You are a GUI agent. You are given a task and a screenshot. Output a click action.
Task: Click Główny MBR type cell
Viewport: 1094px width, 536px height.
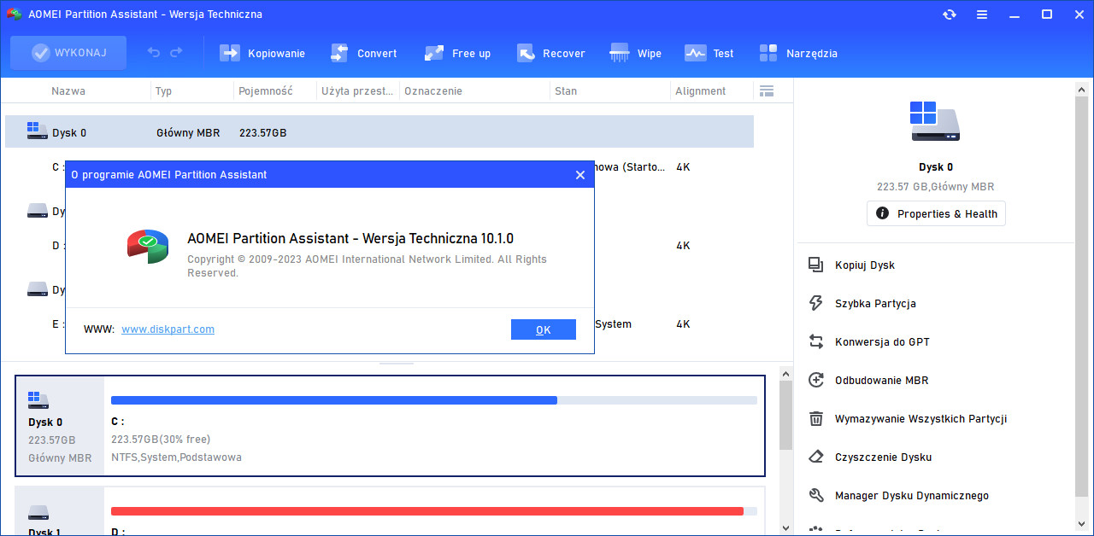[x=188, y=133]
